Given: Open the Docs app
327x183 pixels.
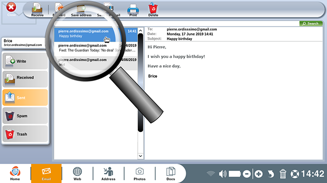Looking at the screenshot, I should pyautogui.click(x=171, y=173).
